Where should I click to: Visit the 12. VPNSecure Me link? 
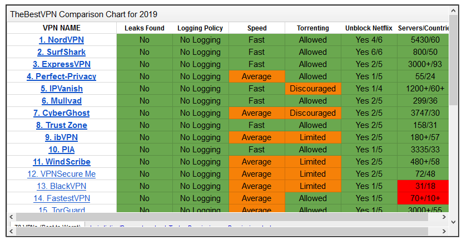62,174
